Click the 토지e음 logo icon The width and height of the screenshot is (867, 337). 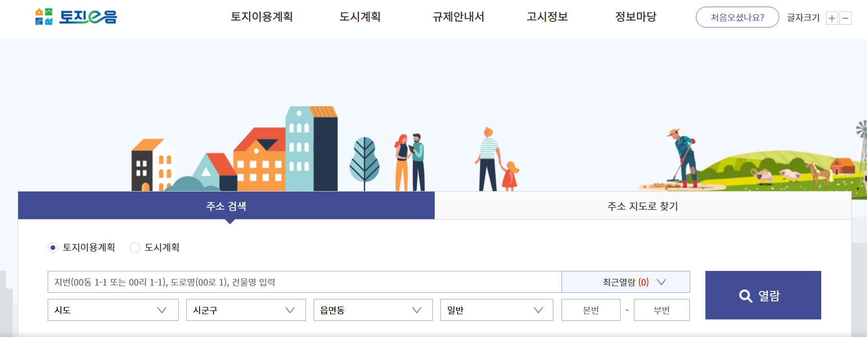click(44, 17)
